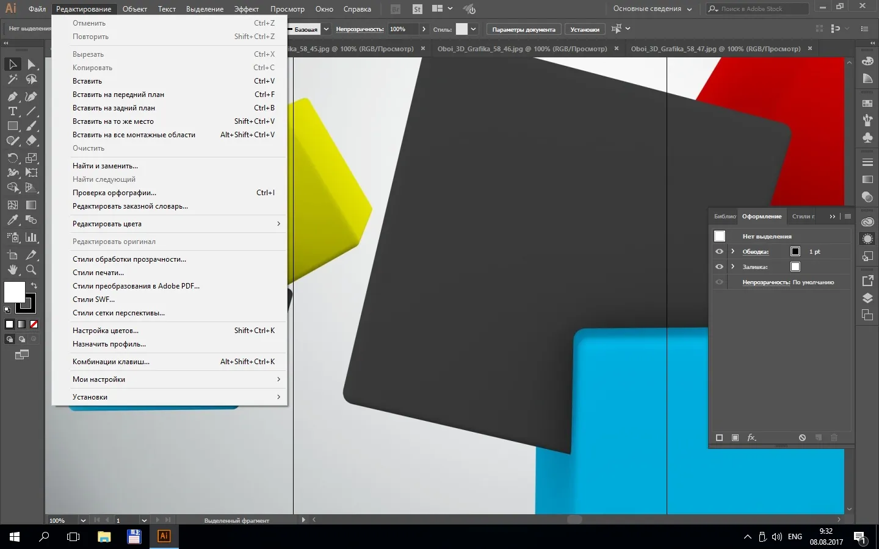879x549 pixels.
Task: Click the Заливка fill color swatch
Action: click(x=795, y=267)
